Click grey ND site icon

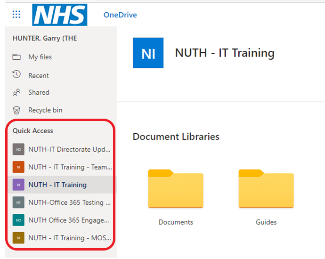pyautogui.click(x=18, y=149)
